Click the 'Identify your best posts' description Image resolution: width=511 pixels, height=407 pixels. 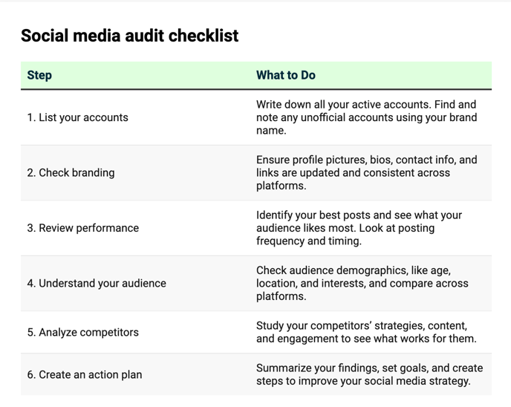pos(359,228)
